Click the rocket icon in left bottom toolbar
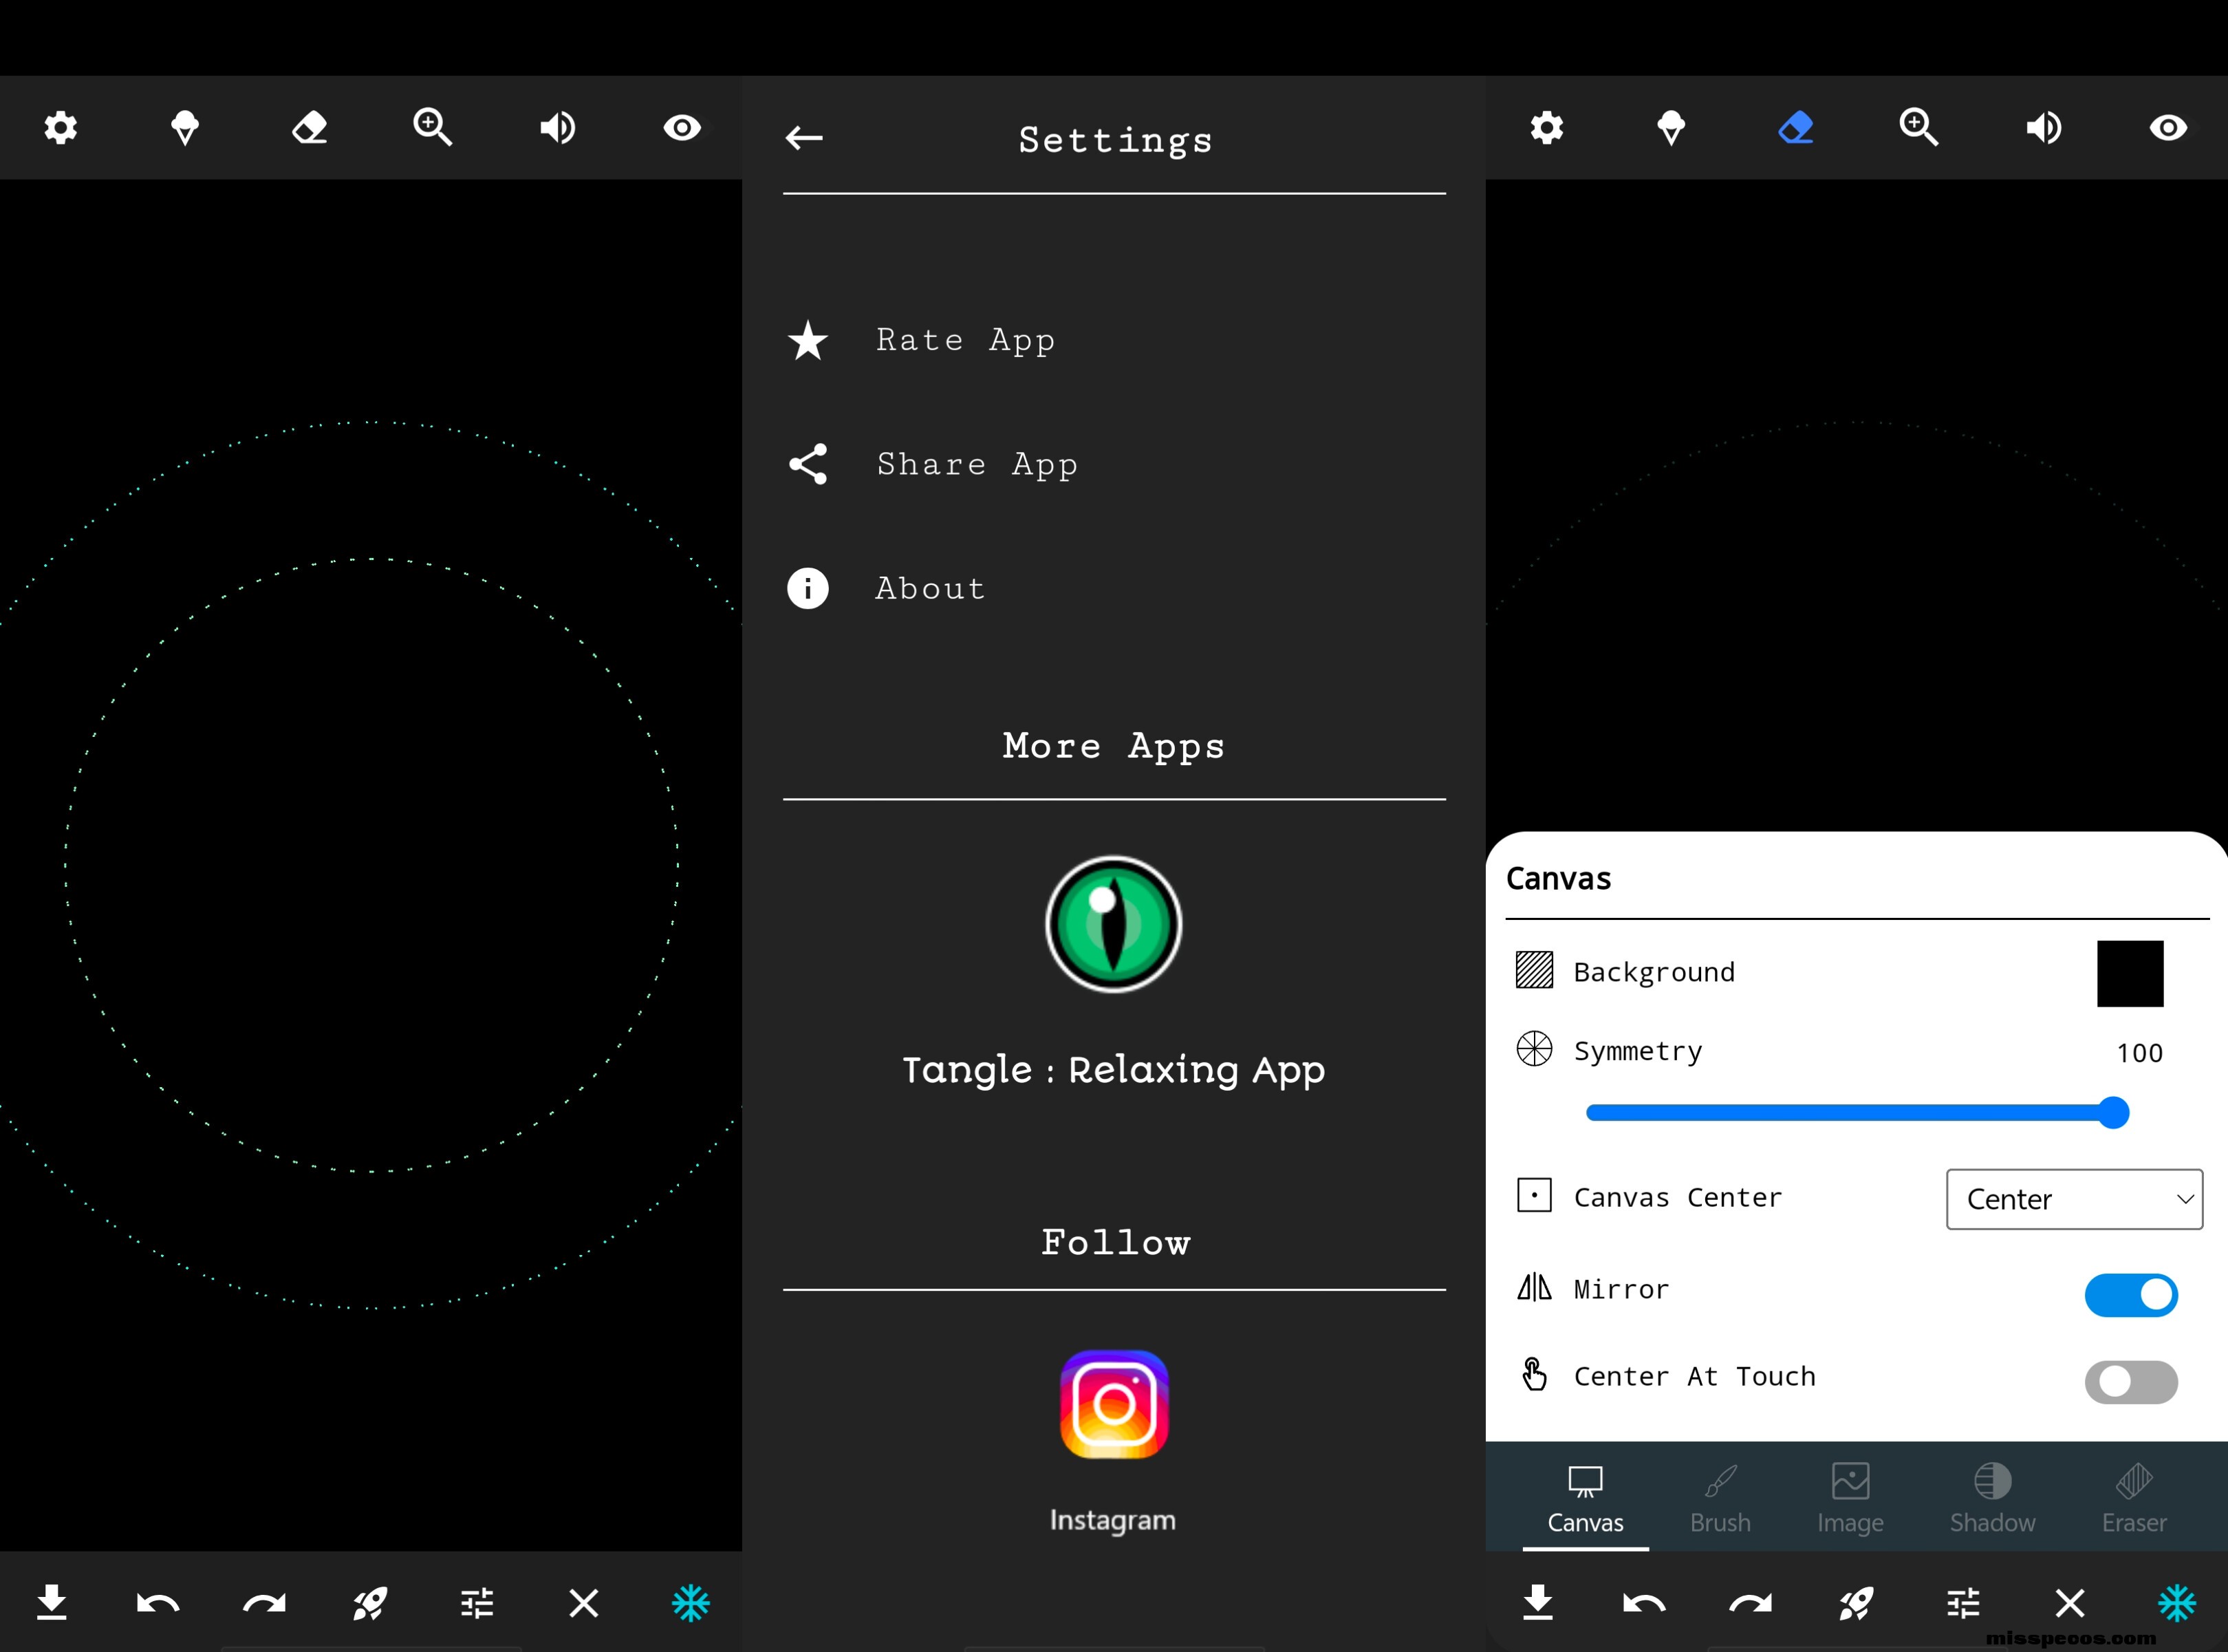Image resolution: width=2228 pixels, height=1652 pixels. pos(370,1603)
